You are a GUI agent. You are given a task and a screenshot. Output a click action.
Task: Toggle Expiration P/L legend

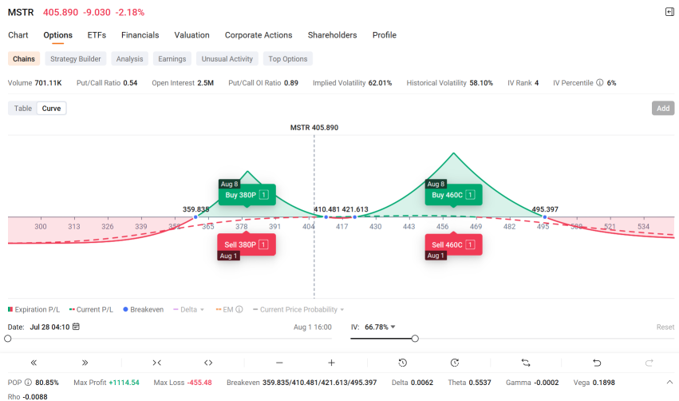(34, 309)
